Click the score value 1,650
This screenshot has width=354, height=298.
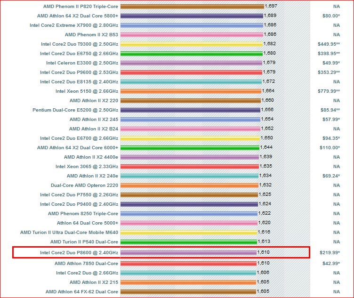click(x=266, y=138)
